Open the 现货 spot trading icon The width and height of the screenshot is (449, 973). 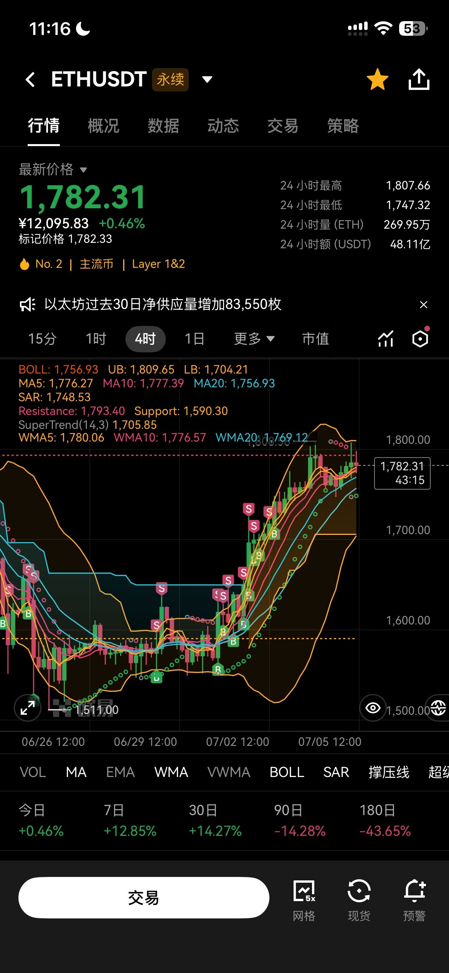click(359, 900)
